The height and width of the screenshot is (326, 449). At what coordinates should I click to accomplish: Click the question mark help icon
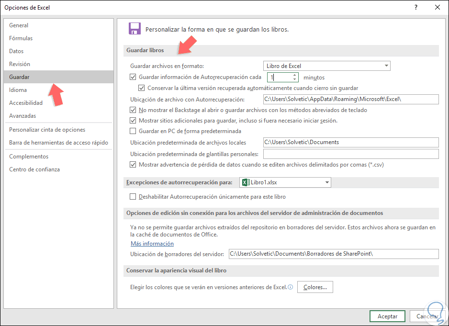pyautogui.click(x=416, y=8)
